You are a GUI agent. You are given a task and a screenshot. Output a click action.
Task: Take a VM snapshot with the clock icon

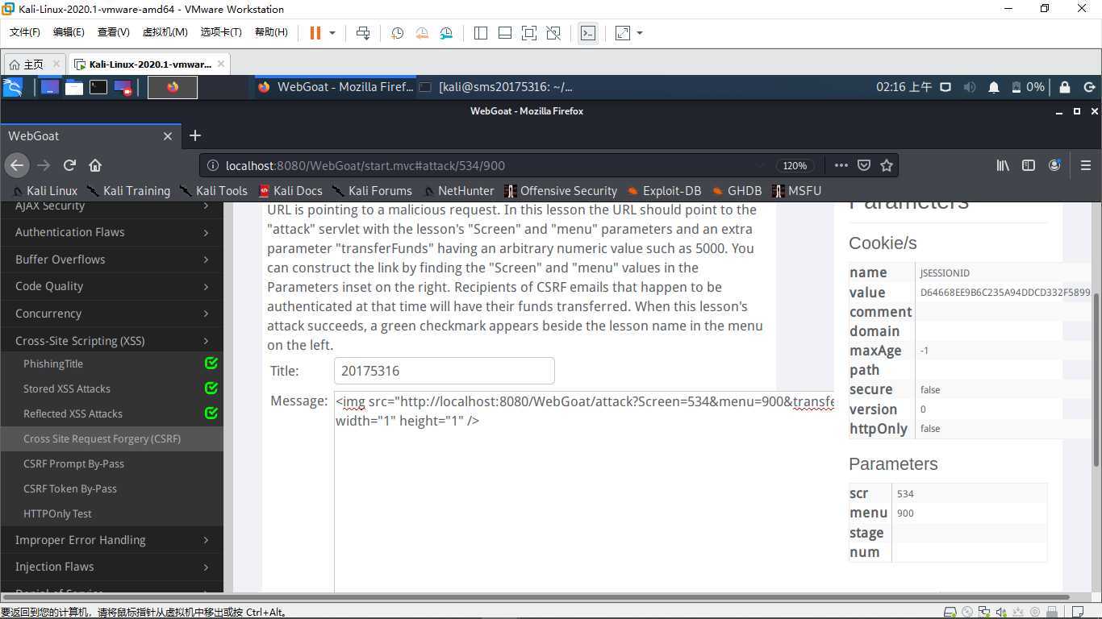click(x=397, y=33)
